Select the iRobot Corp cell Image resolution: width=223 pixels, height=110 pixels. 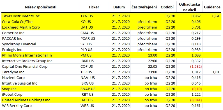[41, 95]
